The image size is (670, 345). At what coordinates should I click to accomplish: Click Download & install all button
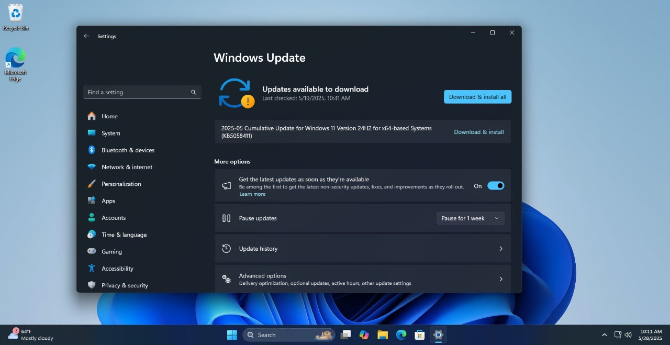tap(477, 97)
